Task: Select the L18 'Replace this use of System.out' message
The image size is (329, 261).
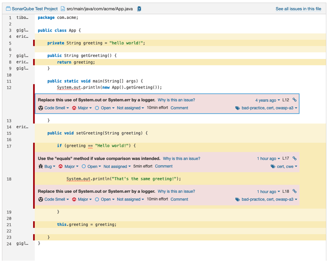Action: [96, 191]
